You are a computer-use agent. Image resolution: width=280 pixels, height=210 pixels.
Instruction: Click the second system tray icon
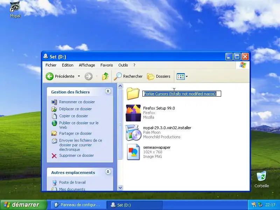[260, 204]
